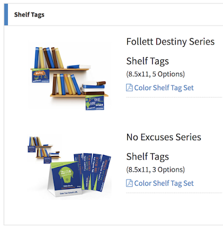Image resolution: width=223 pixels, height=228 pixels.
Task: Click the Shelf Tags section header
Action: [x=29, y=15]
